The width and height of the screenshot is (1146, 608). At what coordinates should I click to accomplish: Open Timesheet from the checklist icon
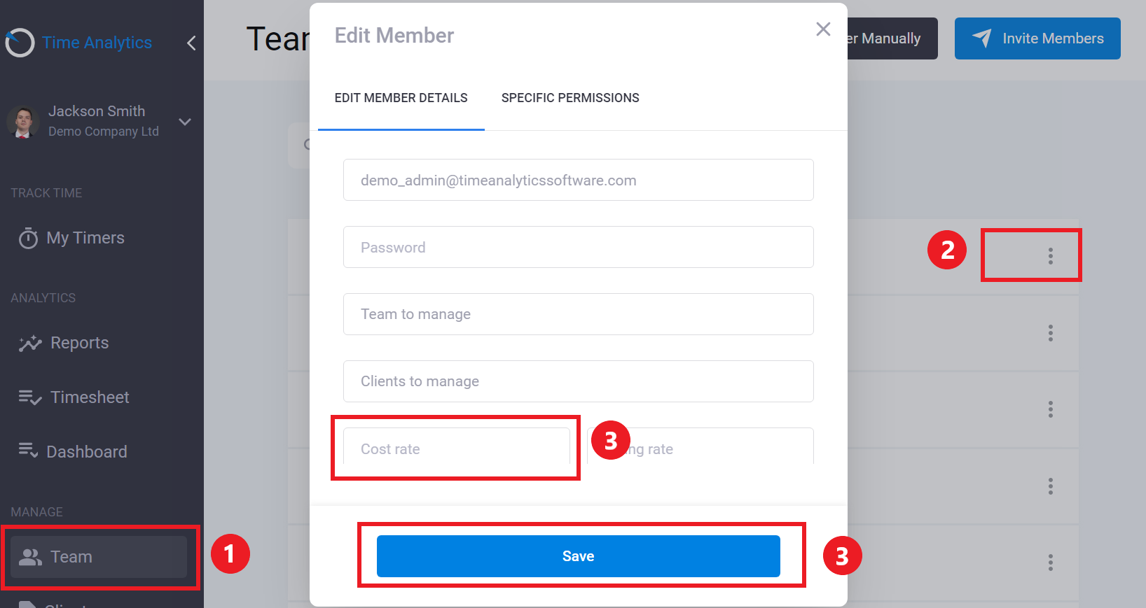click(x=30, y=397)
